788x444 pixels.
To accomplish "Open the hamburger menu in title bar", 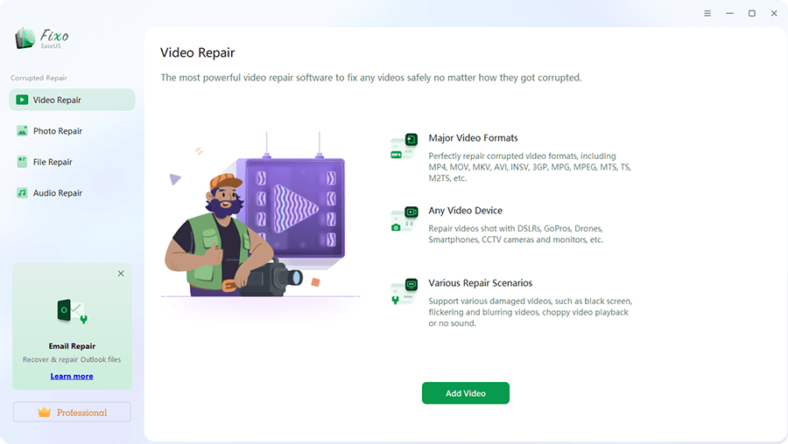I will click(x=707, y=13).
